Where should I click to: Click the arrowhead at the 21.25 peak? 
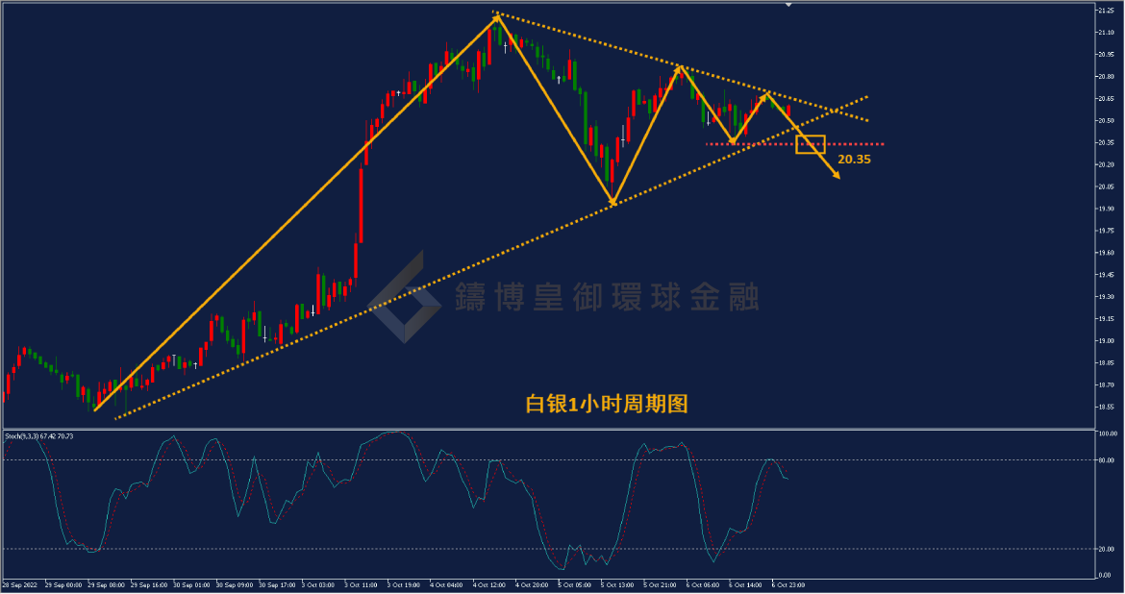pyautogui.click(x=496, y=18)
